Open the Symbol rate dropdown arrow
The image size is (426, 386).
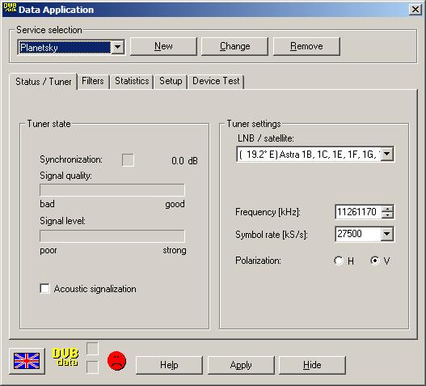pyautogui.click(x=387, y=234)
